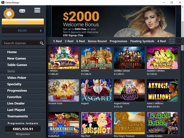The width and height of the screenshot is (184, 138).
Task: Select the Floating Symbols filter
Action: pos(142,41)
